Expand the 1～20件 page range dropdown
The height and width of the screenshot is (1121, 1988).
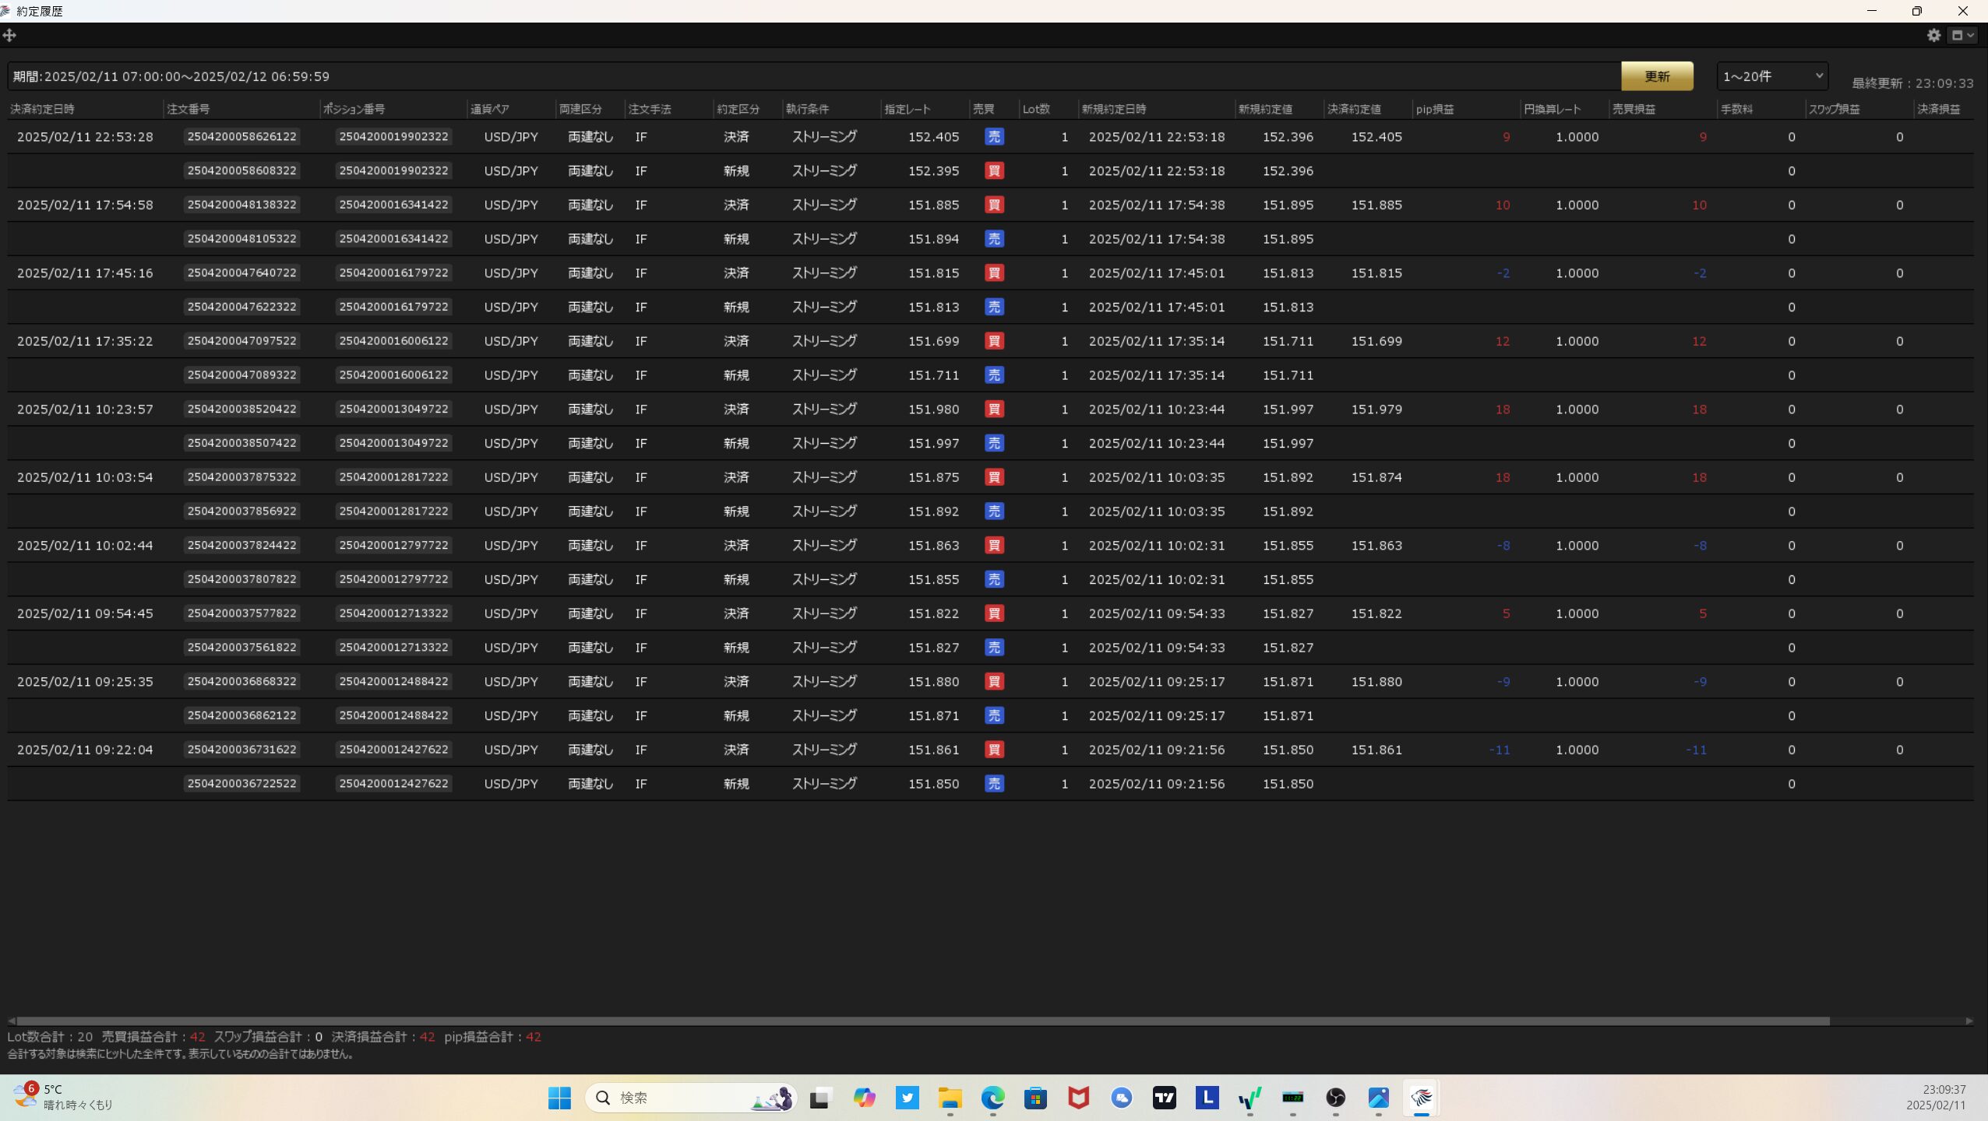pos(1772,76)
